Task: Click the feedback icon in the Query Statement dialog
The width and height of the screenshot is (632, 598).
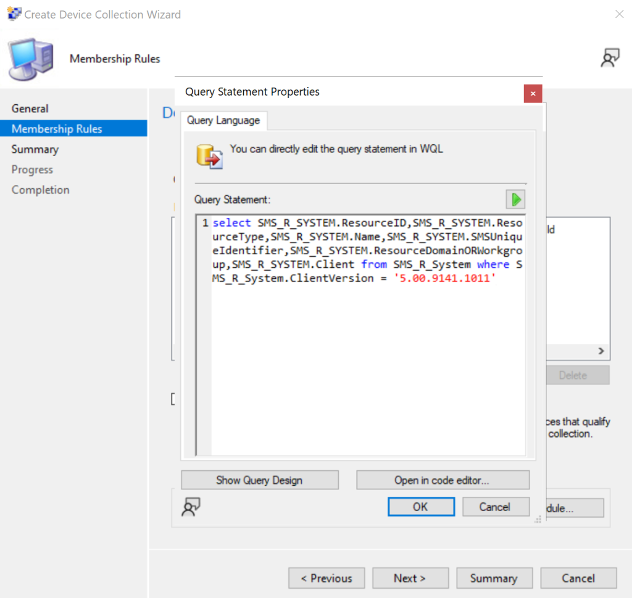Action: (x=191, y=507)
